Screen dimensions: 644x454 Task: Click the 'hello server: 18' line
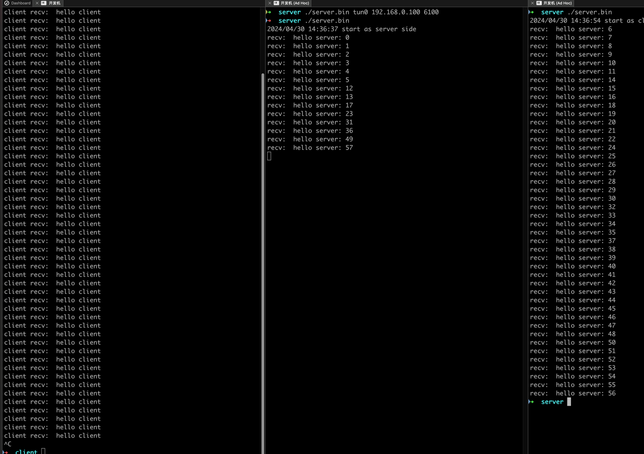tap(573, 105)
